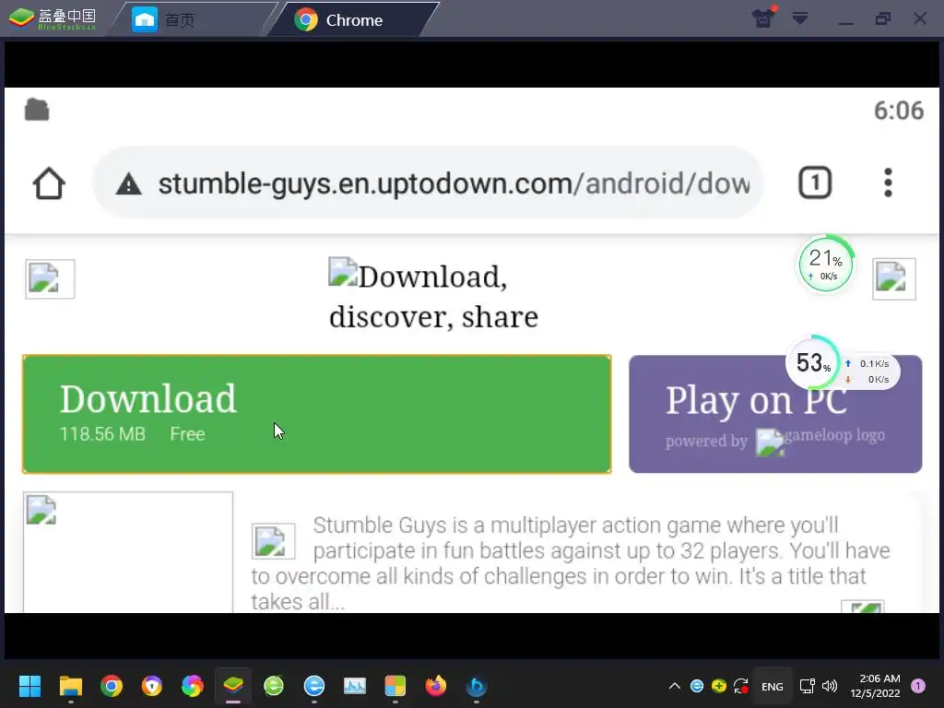Screen dimensions: 944x708
Task: Open Chrome three-dot overflow menu
Action: (888, 183)
